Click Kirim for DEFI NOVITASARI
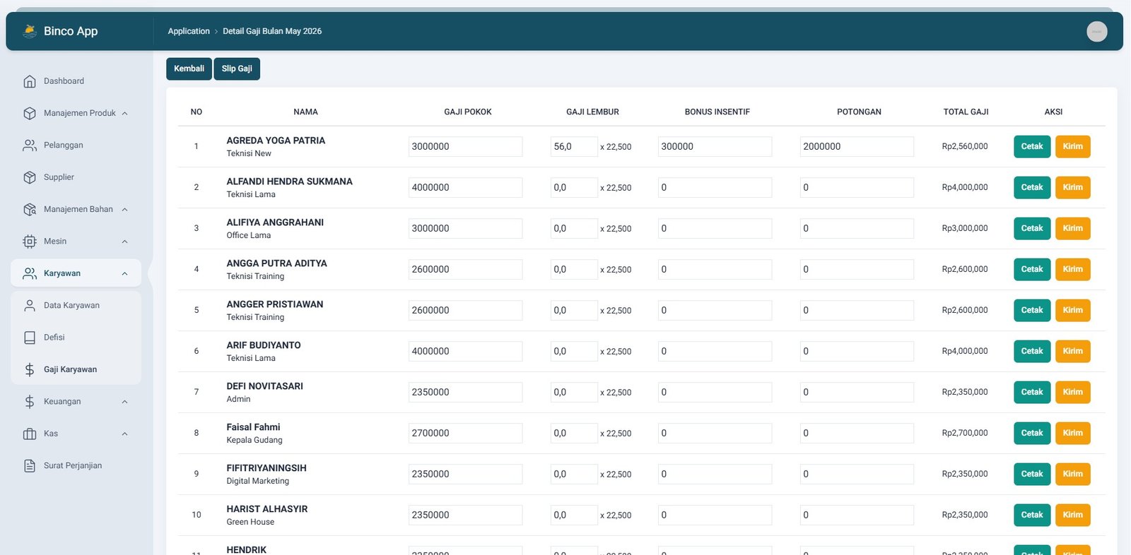This screenshot has width=1131, height=555. (x=1073, y=392)
